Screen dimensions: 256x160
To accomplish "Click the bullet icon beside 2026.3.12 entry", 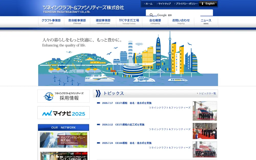I will 99,124.
